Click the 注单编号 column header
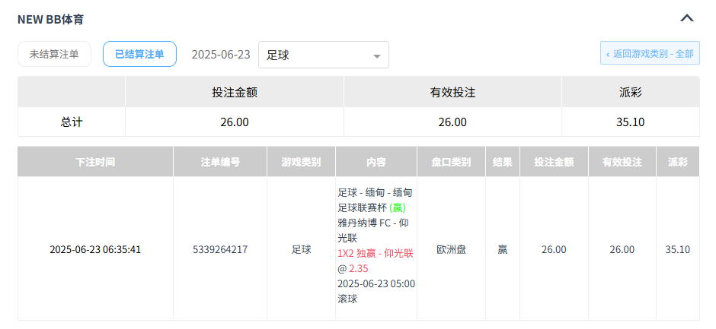Image resolution: width=716 pixels, height=329 pixels. coord(220,162)
